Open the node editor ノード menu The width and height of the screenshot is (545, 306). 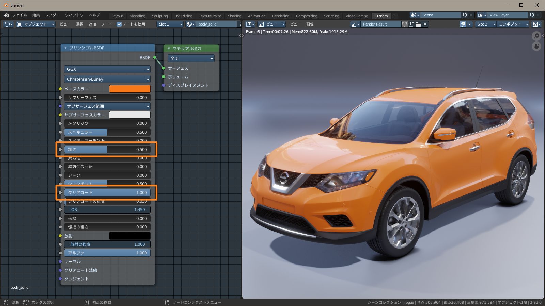click(x=107, y=24)
